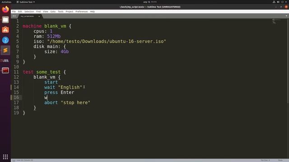Open the Project menu

69,11
